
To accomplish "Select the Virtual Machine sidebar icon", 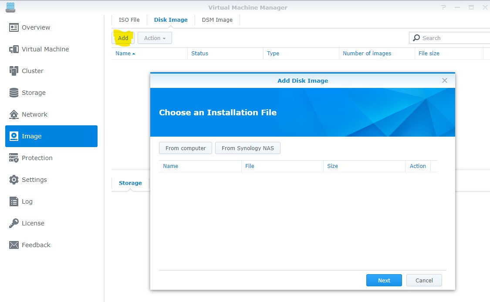I will [x=45, y=49].
